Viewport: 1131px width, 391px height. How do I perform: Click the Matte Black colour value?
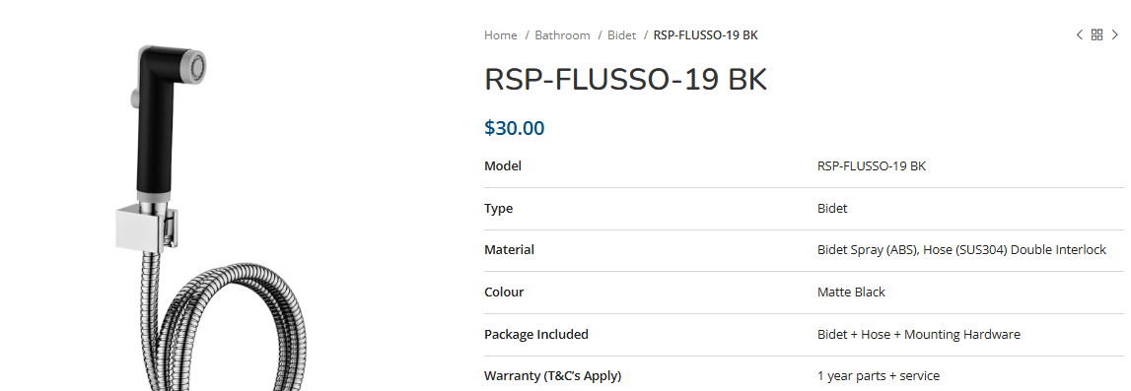(x=851, y=293)
